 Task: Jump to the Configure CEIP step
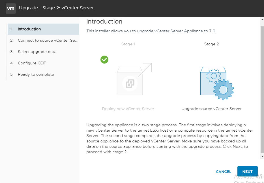coord(44,63)
